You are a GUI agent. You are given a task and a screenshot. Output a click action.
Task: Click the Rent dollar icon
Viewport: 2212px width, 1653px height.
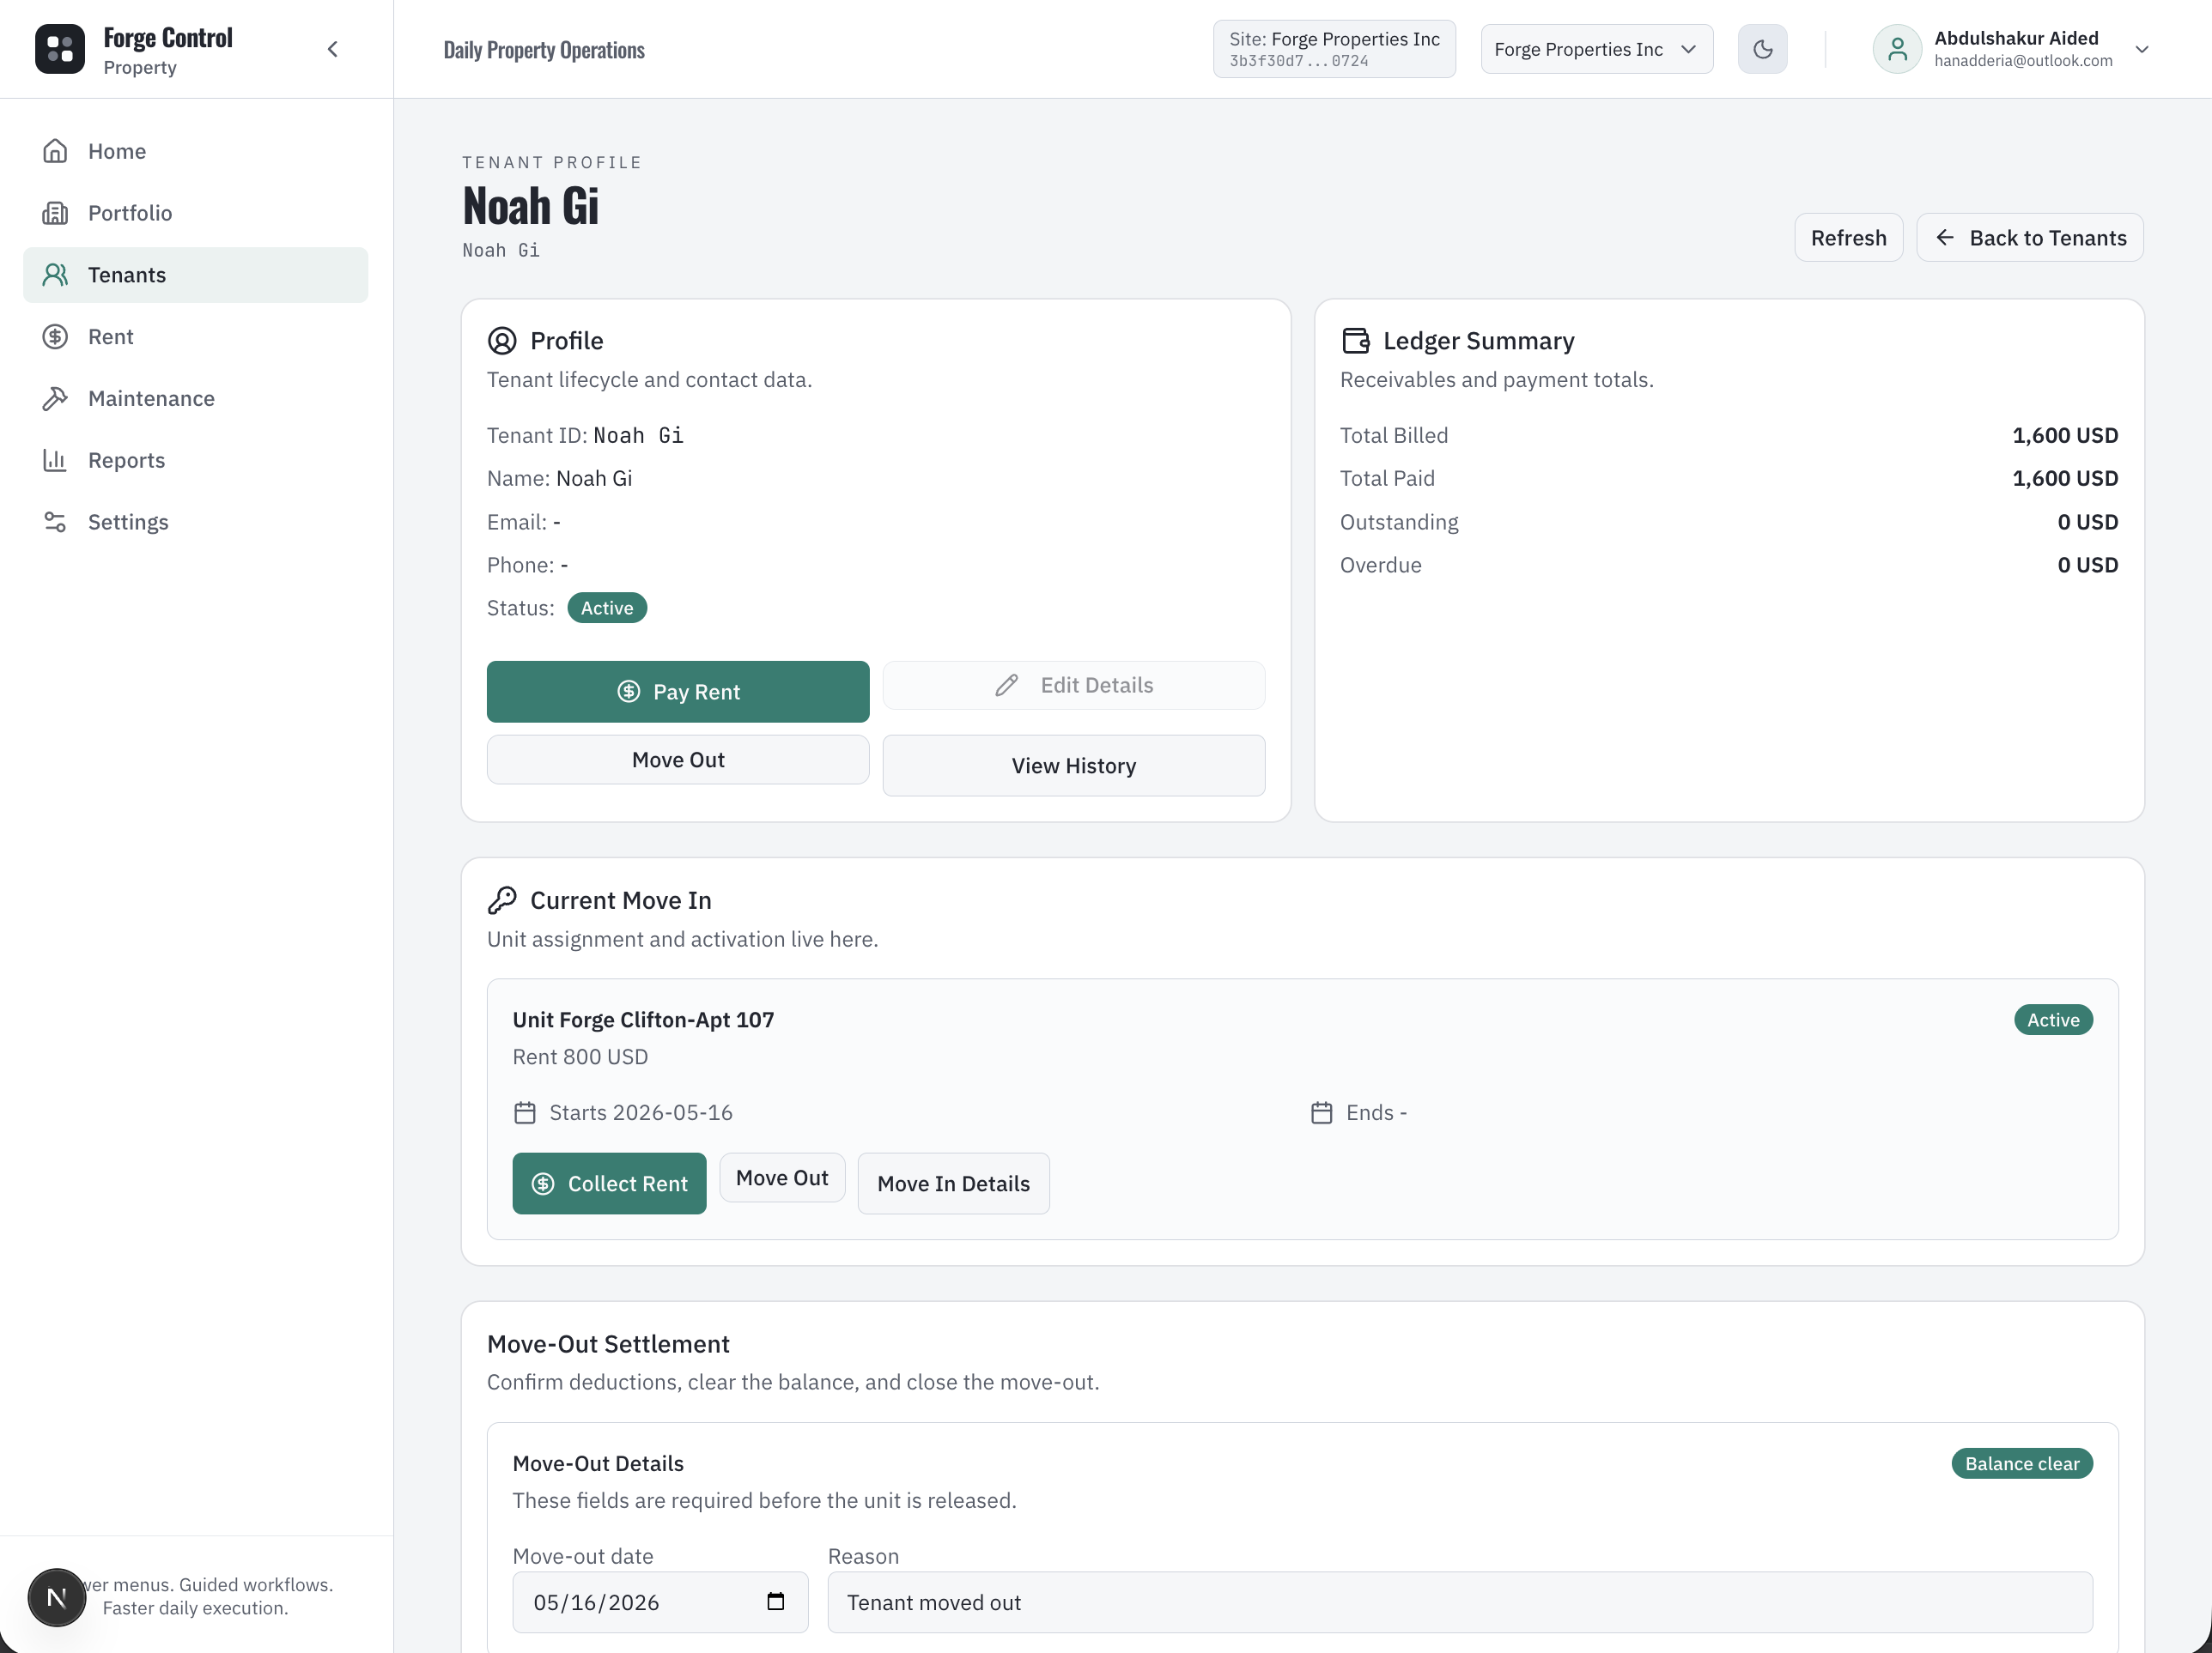55,336
